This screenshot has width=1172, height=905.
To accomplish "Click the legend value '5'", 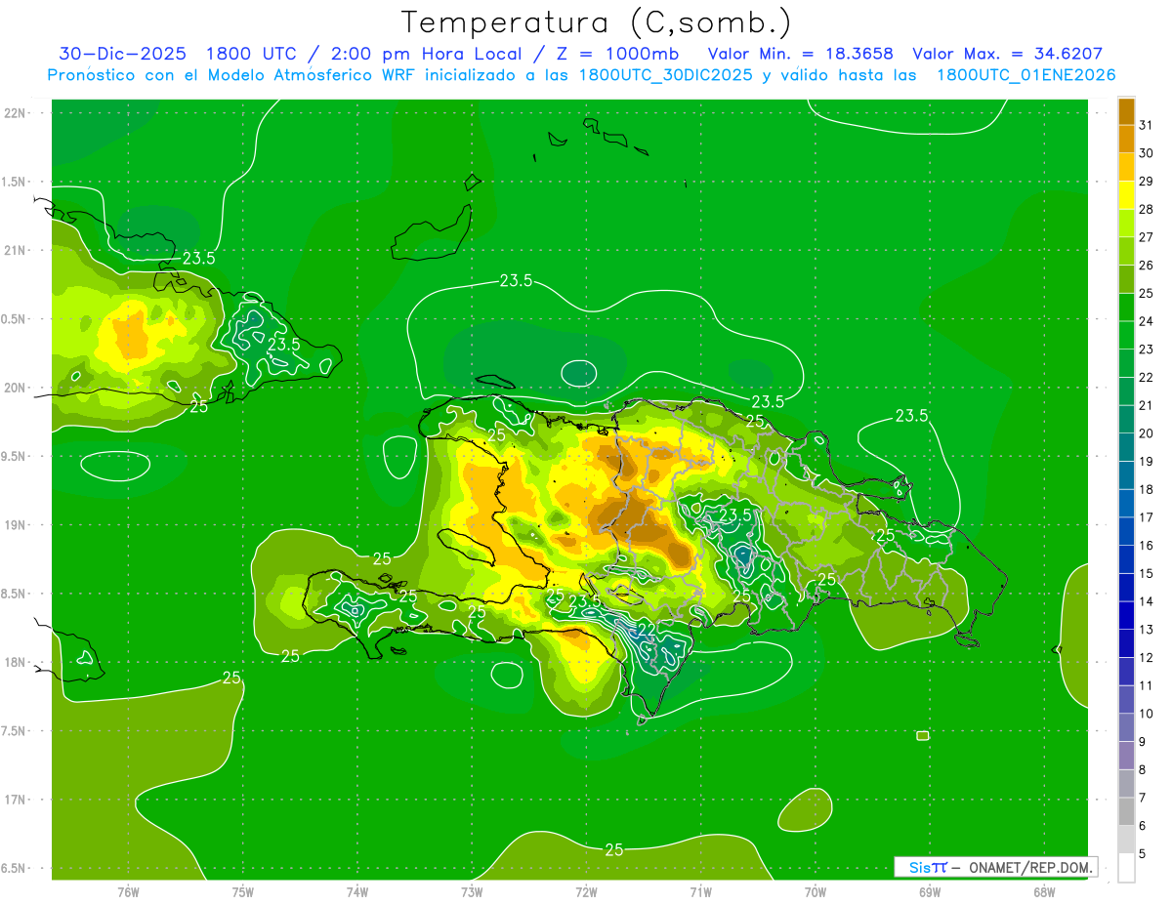I will (x=1143, y=854).
